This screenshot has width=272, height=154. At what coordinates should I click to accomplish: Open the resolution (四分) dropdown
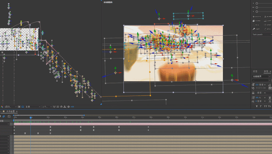pos(9,107)
